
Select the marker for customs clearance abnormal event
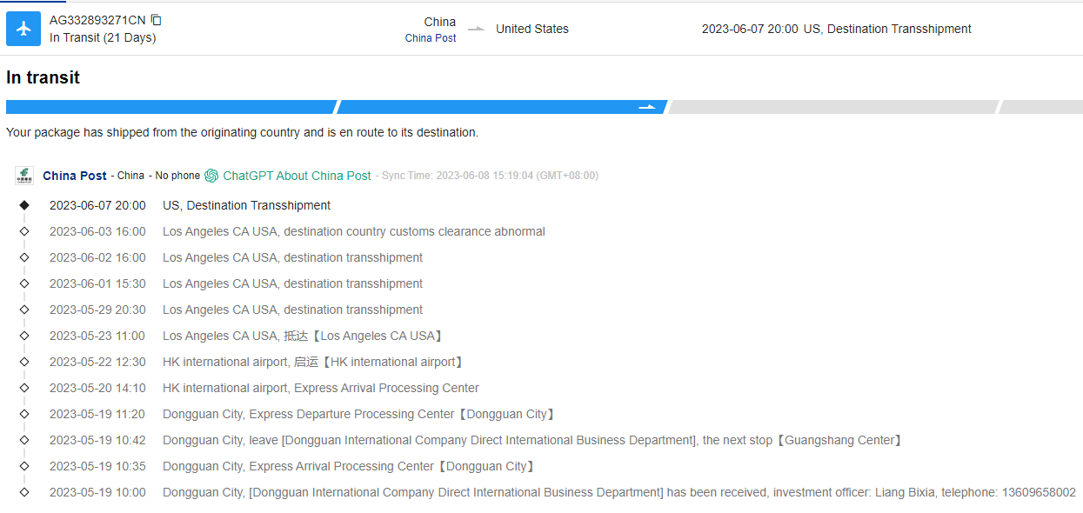[x=24, y=231]
